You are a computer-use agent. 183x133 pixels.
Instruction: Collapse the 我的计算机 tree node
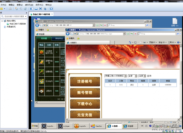click(x=2, y=21)
